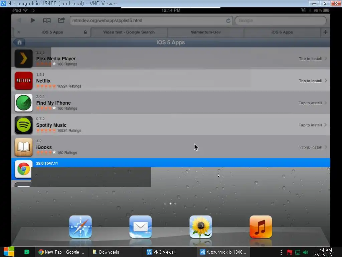Click the Plex Media Player app icon
Image resolution: width=342 pixels, height=257 pixels.
pos(24,59)
